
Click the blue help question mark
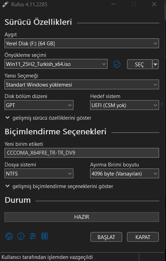[x=161, y=105]
